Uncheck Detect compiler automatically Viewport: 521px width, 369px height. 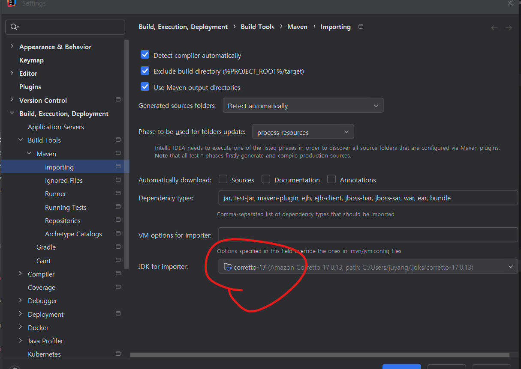click(x=145, y=55)
